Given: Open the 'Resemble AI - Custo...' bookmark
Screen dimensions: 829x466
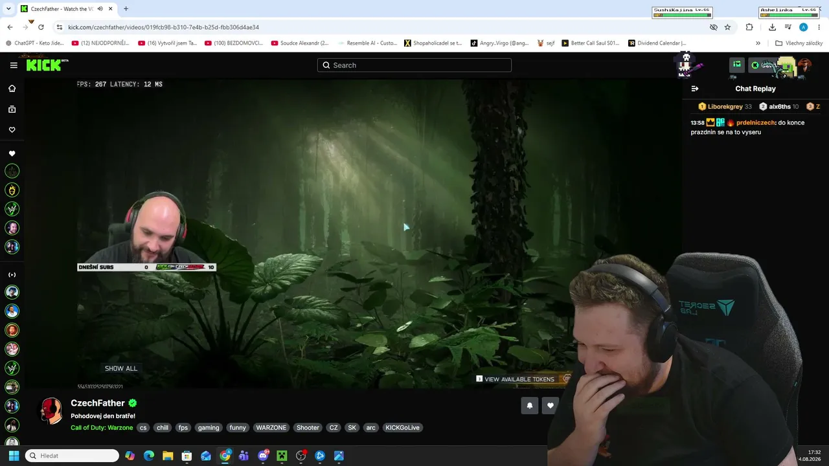Looking at the screenshot, I should click(367, 43).
